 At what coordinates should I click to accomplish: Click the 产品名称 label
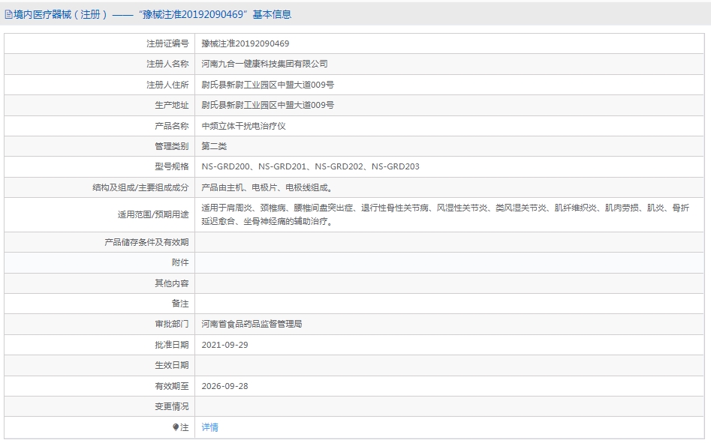coord(171,126)
